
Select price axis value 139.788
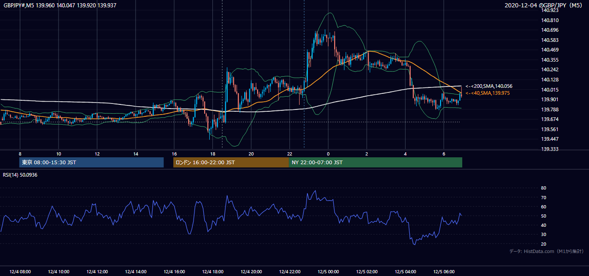550,109
